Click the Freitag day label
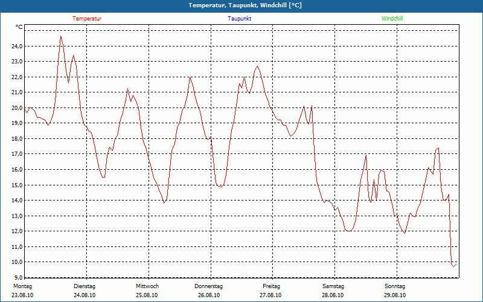 (271, 286)
